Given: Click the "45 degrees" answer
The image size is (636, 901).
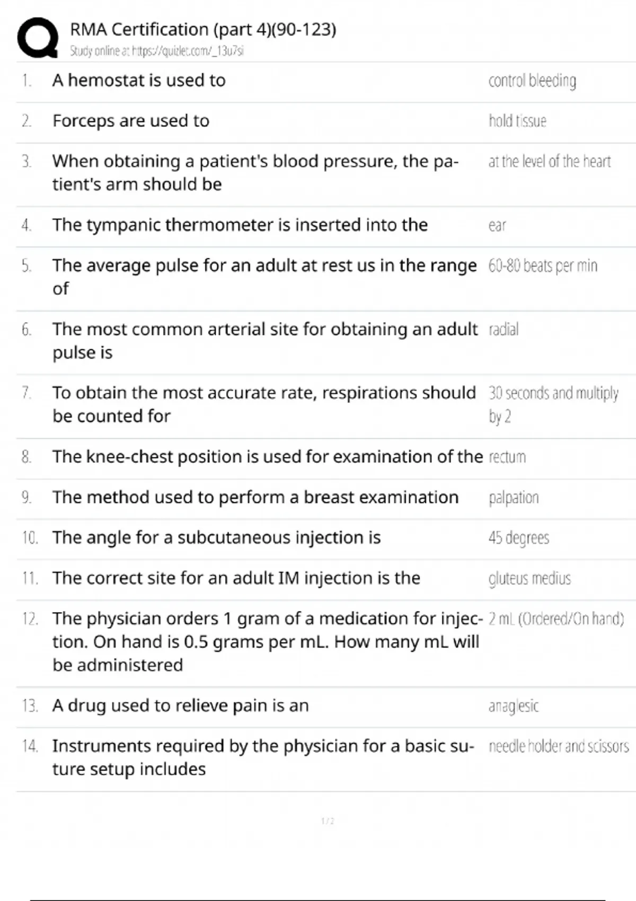Looking at the screenshot, I should 519,538.
